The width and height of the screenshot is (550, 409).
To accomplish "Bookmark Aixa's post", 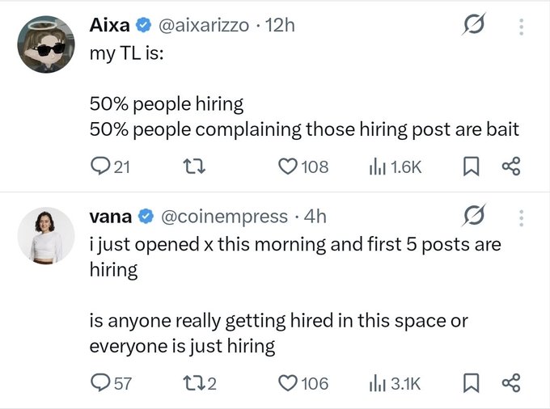I will pyautogui.click(x=472, y=167).
